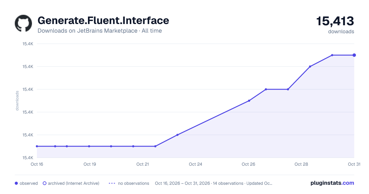Screen dimensions: 369x194
Task: Select the data point above Oct 26
Action: click(249, 101)
